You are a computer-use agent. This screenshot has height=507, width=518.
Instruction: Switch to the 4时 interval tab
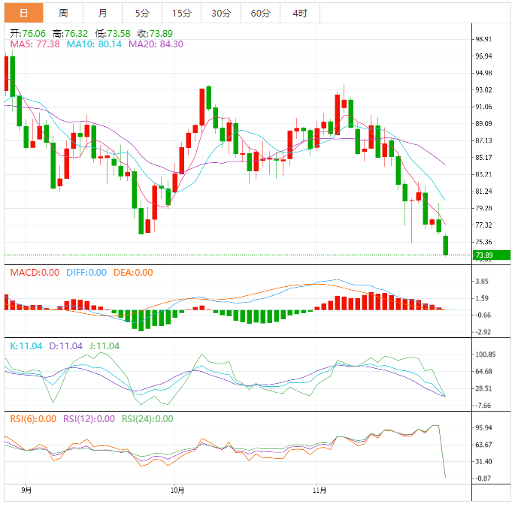pos(299,13)
